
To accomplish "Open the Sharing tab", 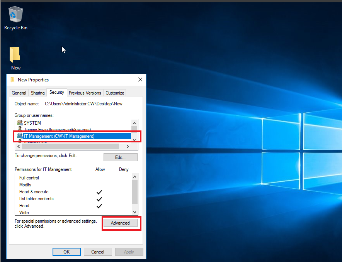I will coord(37,93).
